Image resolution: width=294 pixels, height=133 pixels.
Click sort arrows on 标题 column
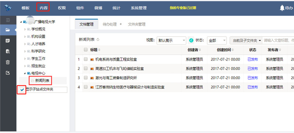[99, 50]
